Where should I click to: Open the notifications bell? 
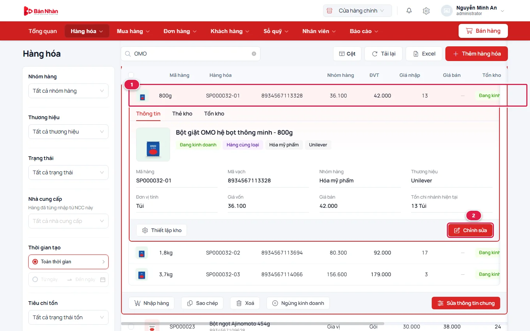coord(409,11)
